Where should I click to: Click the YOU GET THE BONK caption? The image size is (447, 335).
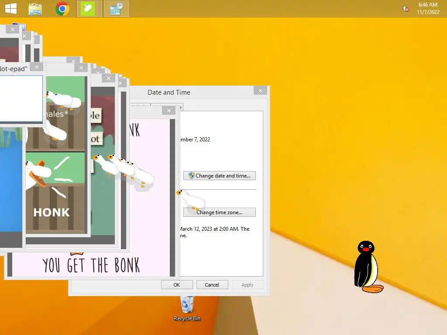(91, 265)
